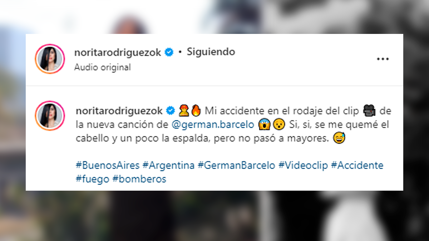The width and height of the screenshot is (429, 241).
Task: Open the @german.barcelo mention
Action: click(213, 125)
